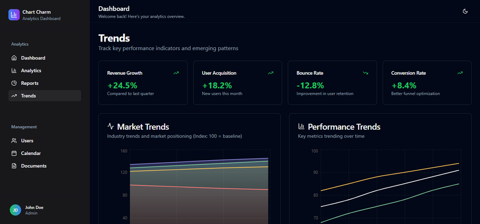Click the trending-up icon on the User Acquisition card
The height and width of the screenshot is (224, 480).
point(271,73)
